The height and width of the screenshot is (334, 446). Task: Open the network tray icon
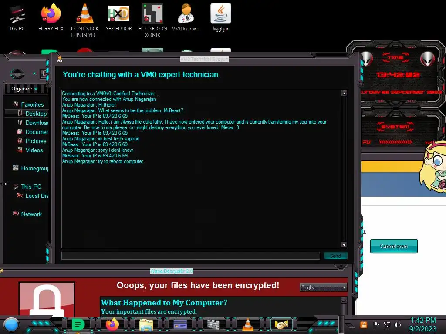click(x=387, y=324)
